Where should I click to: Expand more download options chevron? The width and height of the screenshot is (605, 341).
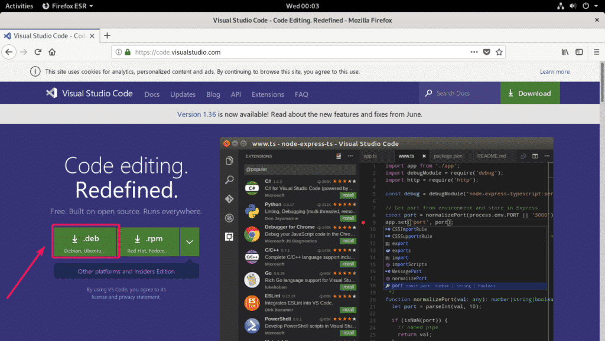[190, 242]
